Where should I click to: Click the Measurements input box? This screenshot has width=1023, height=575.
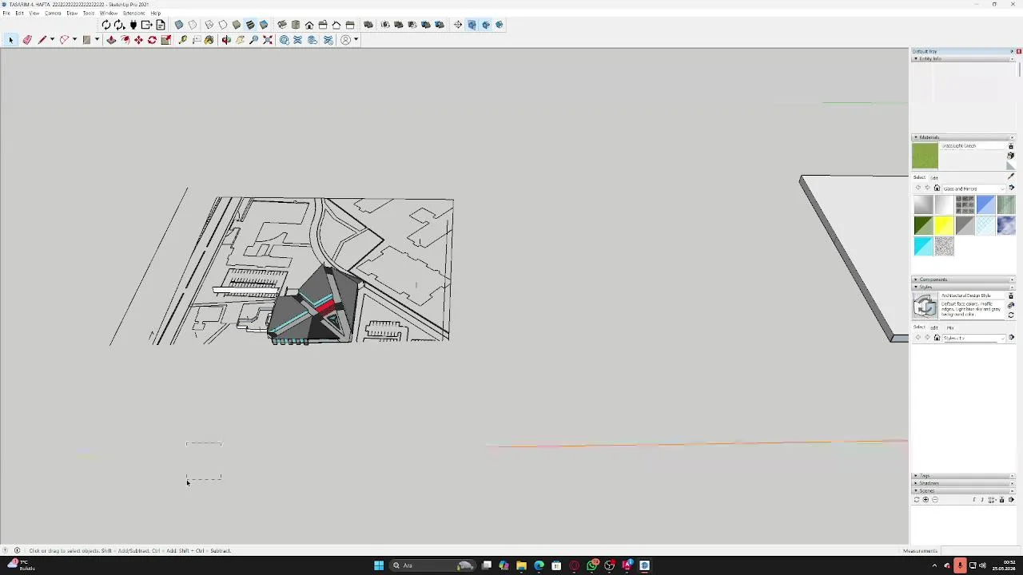click(x=980, y=551)
